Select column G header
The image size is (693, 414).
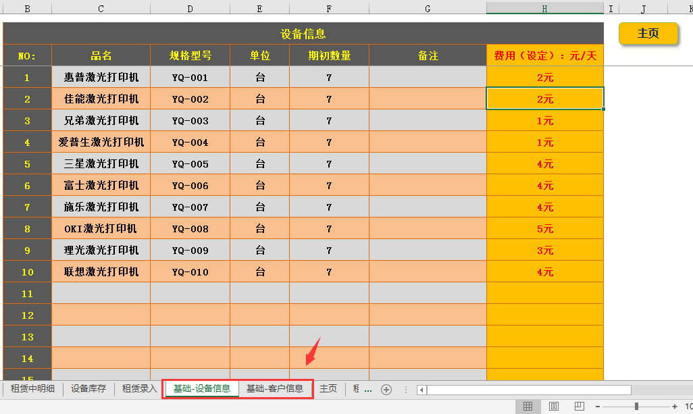tap(428, 8)
